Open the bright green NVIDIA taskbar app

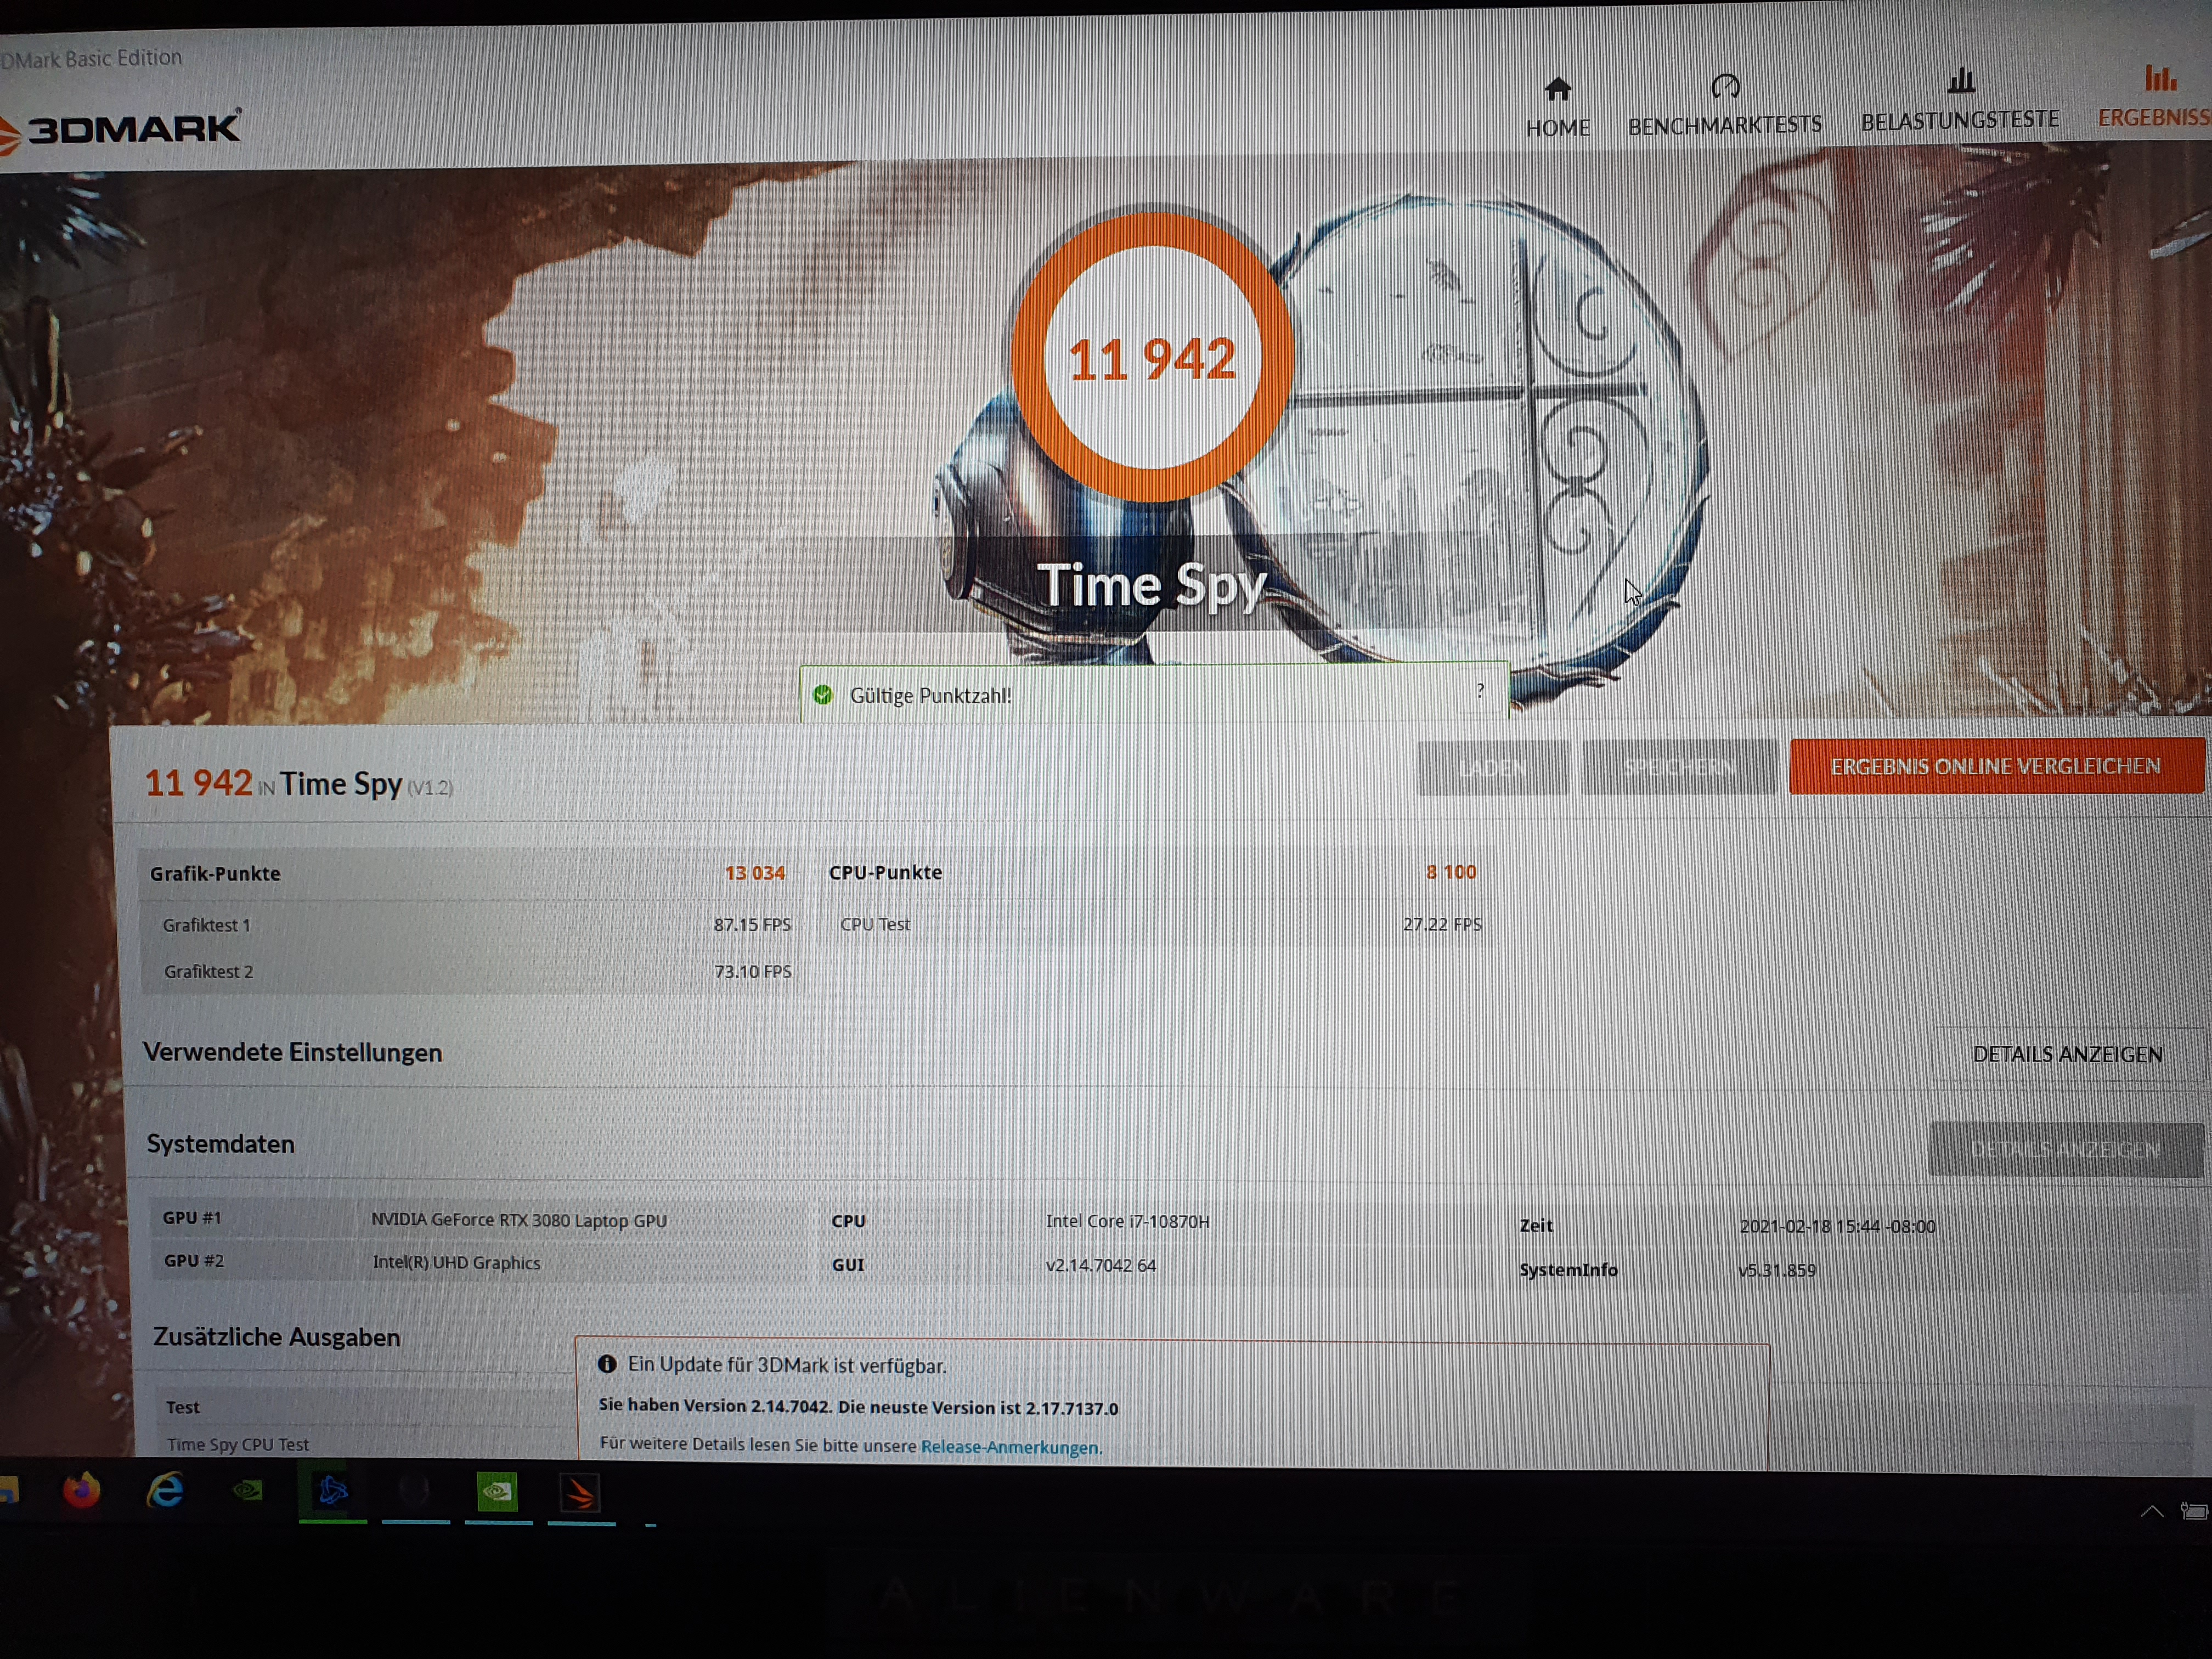[x=498, y=1493]
